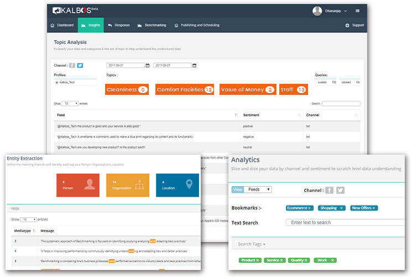Remove the Service tag

(281, 260)
